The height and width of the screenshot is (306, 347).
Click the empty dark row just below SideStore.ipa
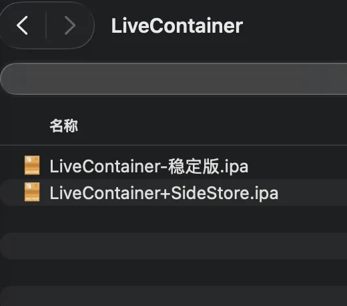click(x=173, y=219)
